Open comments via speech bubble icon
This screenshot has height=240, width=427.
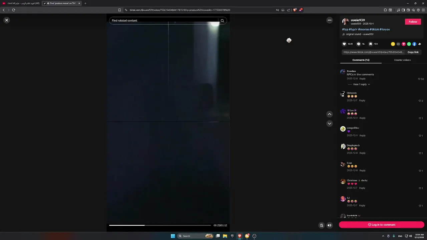click(x=359, y=44)
